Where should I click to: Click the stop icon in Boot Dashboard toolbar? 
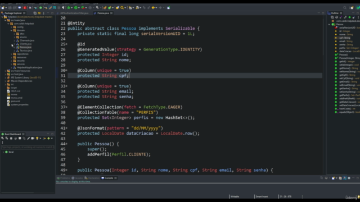(x=11, y=139)
